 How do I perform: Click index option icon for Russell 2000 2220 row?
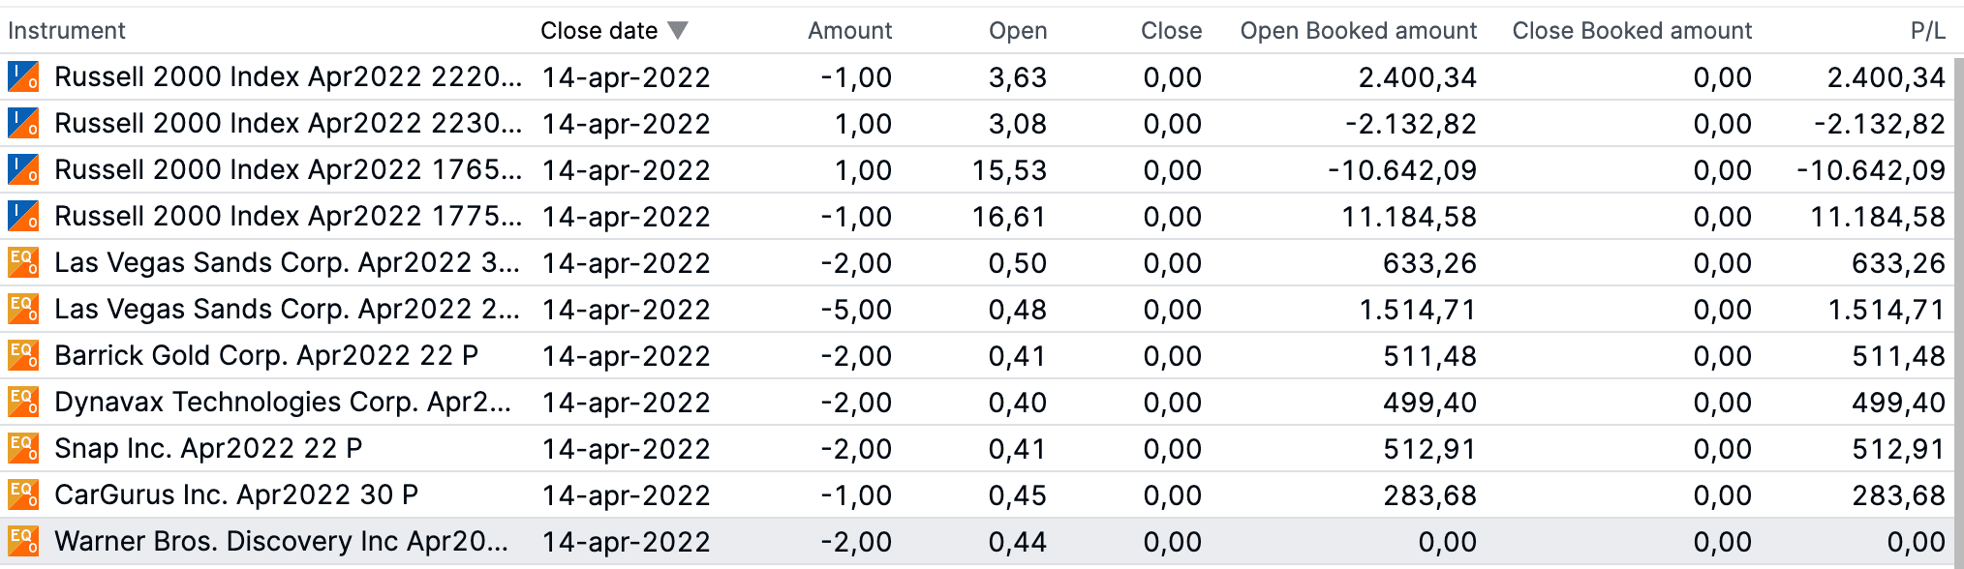pyautogui.click(x=23, y=76)
